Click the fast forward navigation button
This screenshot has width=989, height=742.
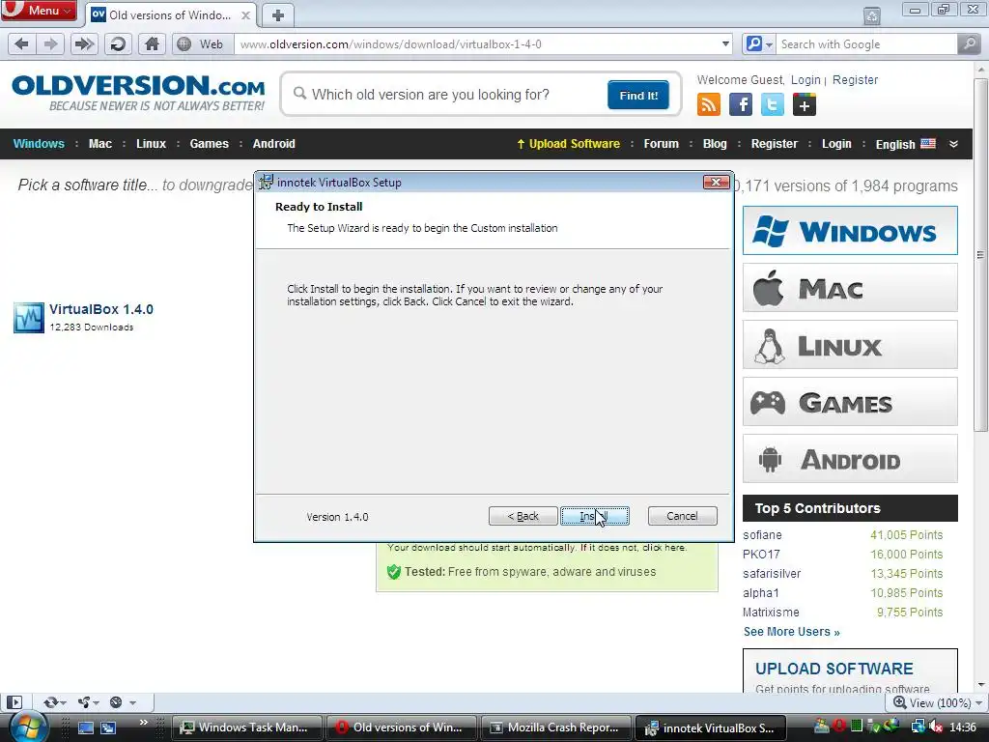[83, 44]
